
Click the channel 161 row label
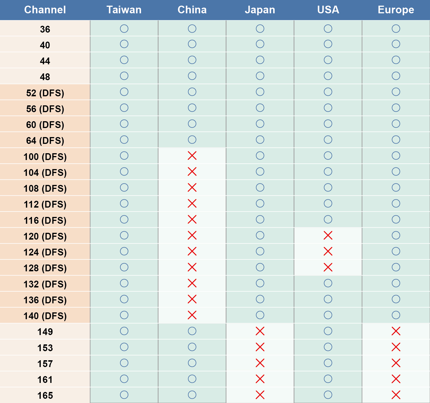pyautogui.click(x=45, y=379)
